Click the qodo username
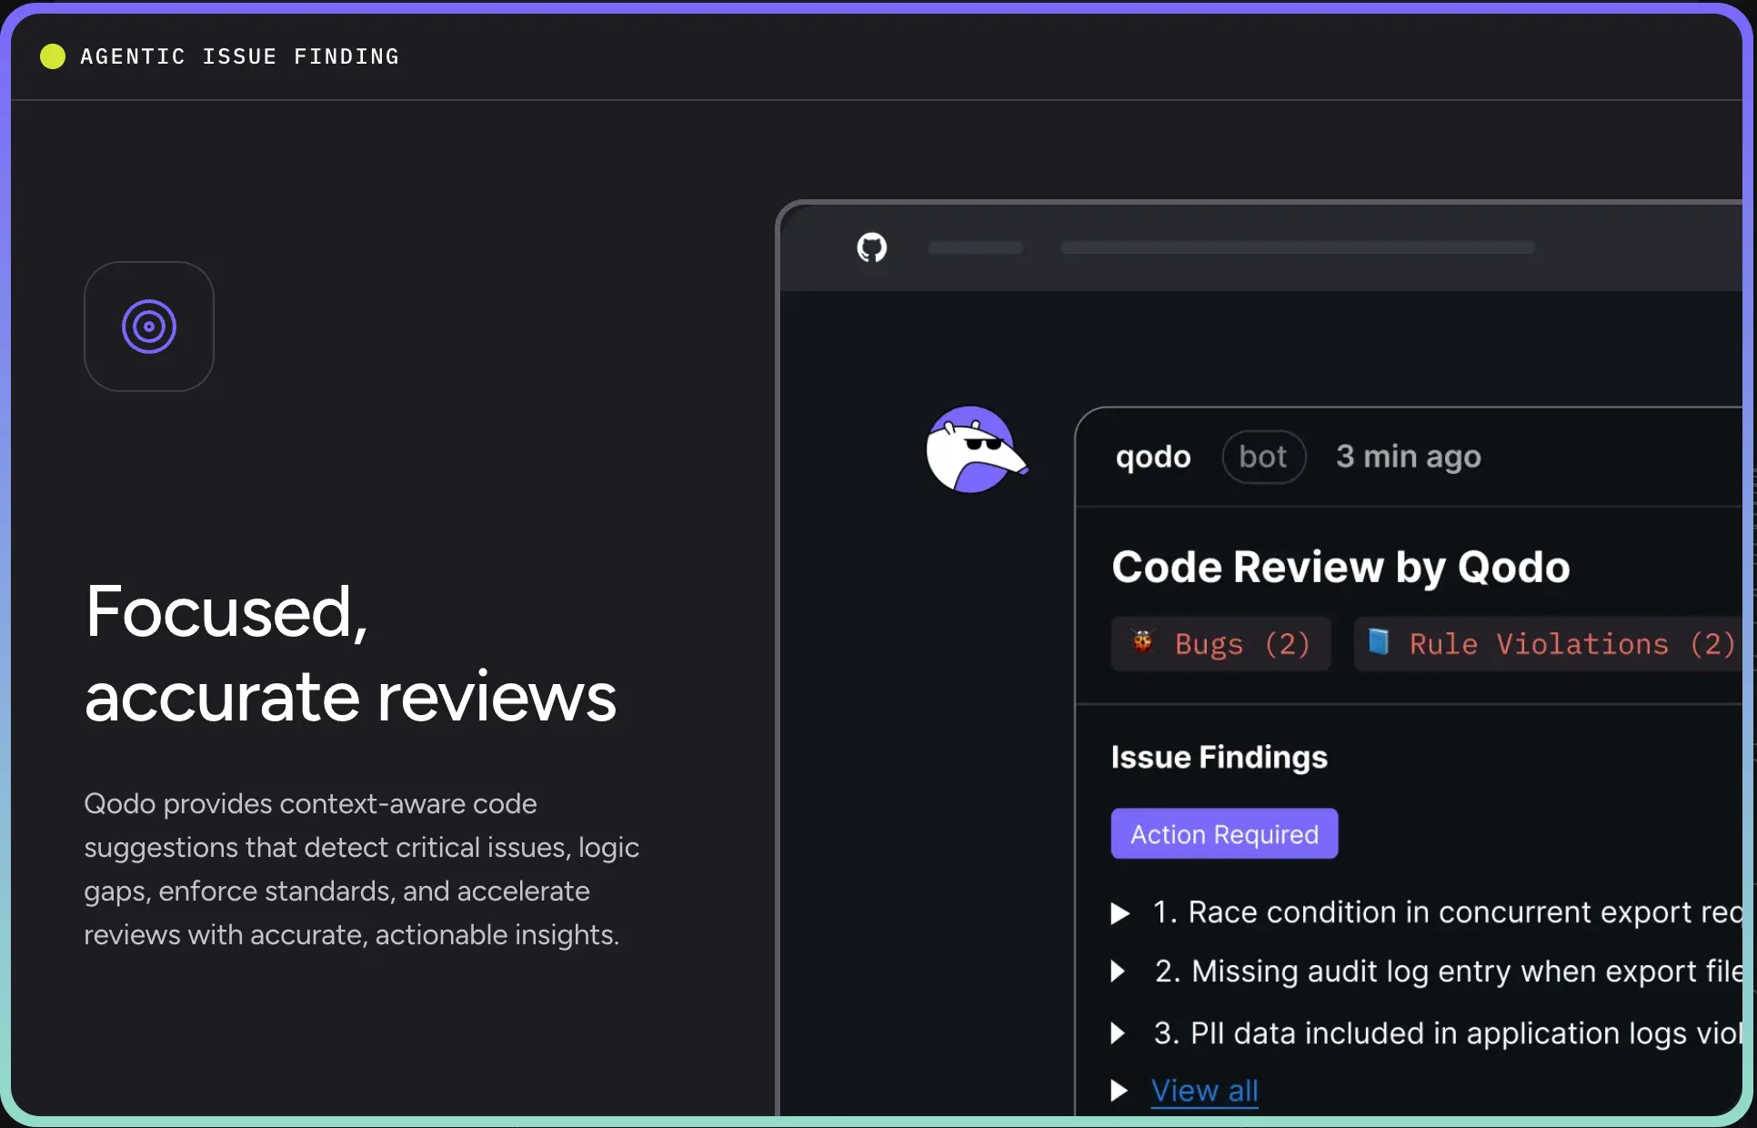 click(1153, 457)
